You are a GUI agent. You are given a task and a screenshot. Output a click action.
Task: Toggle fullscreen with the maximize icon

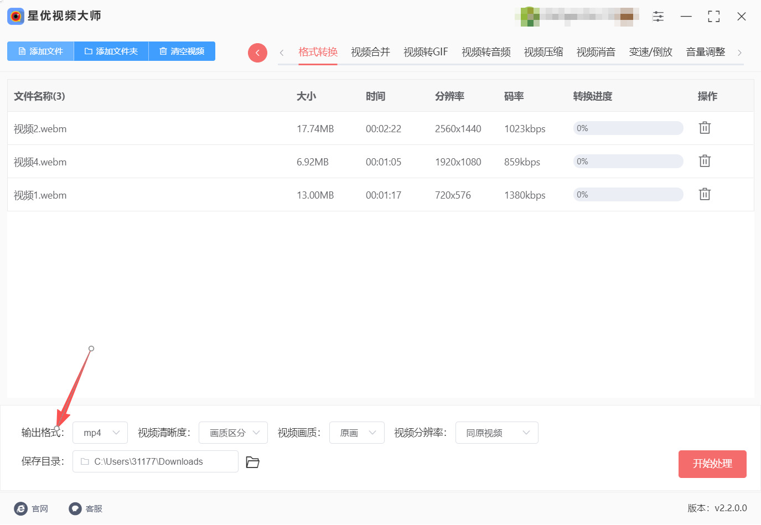[x=714, y=17]
